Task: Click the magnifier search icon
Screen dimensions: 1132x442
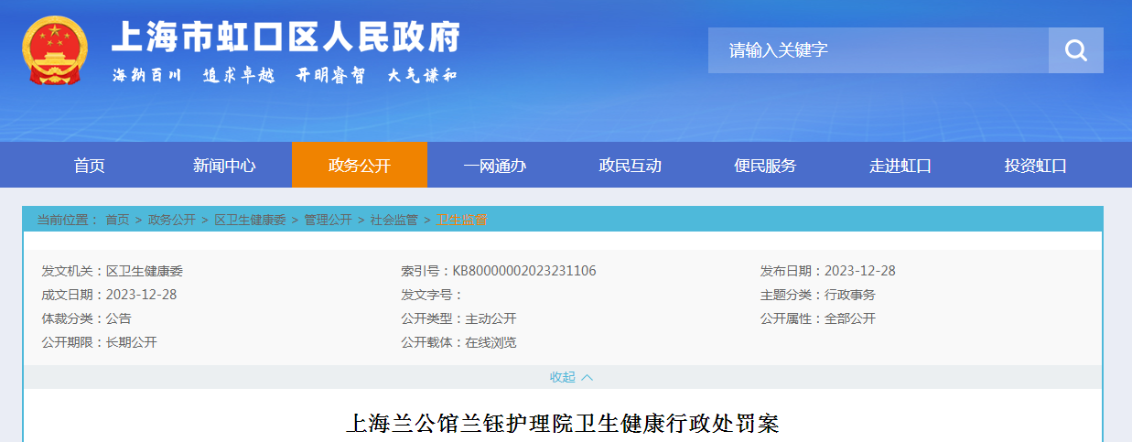Action: coord(1075,50)
